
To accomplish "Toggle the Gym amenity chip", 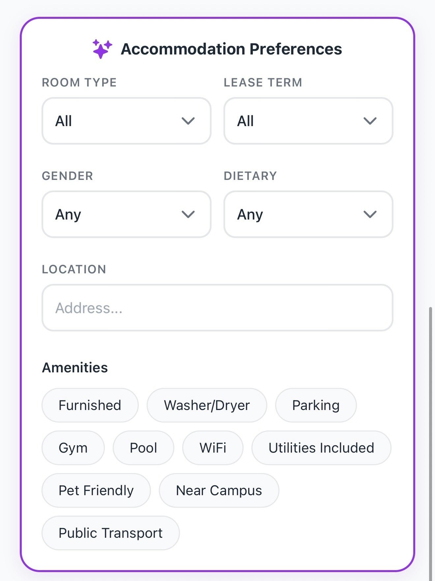I will pos(73,448).
